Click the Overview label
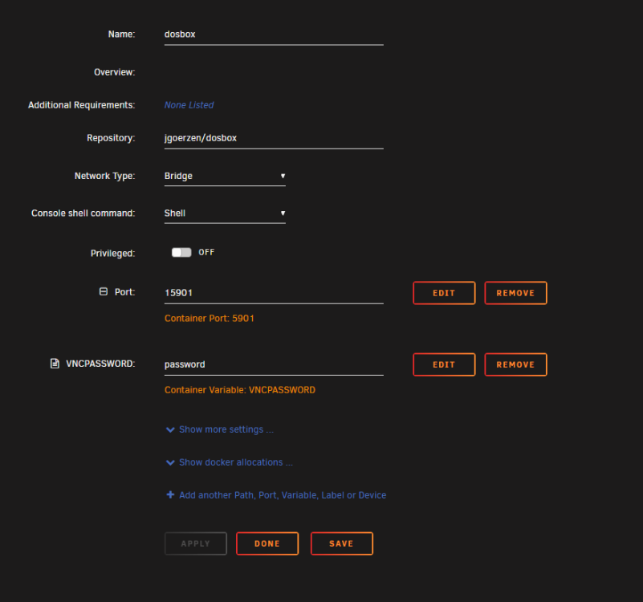This screenshot has width=643, height=602. point(115,72)
